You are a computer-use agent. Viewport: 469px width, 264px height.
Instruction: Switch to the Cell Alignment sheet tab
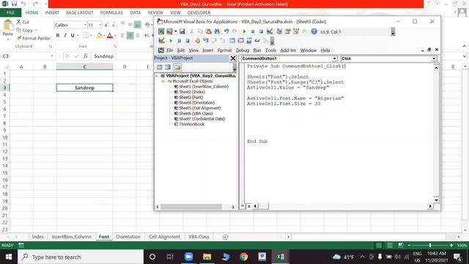click(x=164, y=237)
